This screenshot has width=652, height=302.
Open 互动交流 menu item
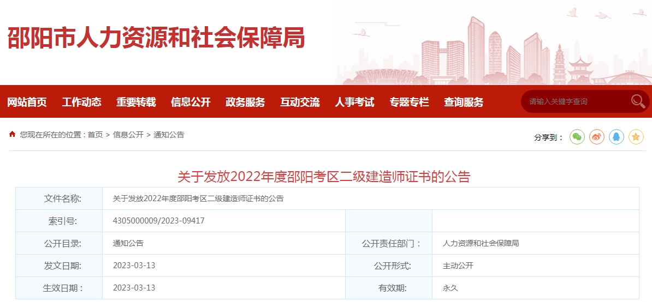pyautogui.click(x=300, y=101)
